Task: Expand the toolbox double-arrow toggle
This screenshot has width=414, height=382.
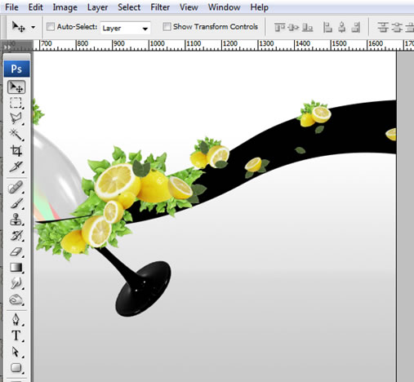Action: click(x=7, y=47)
